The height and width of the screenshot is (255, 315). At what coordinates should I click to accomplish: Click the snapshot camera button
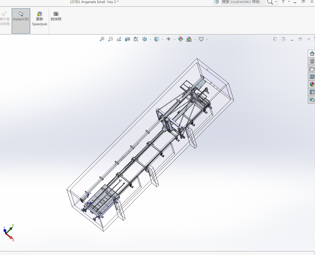[x=56, y=16]
